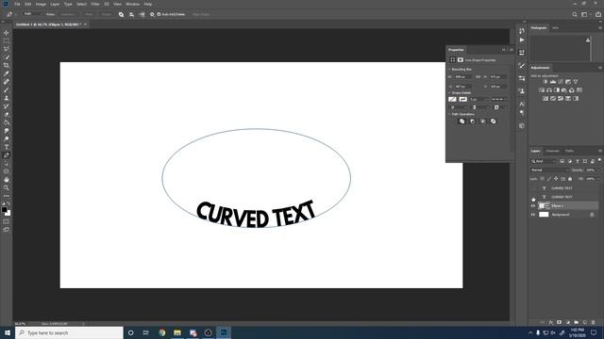Show the top CURVED TEXT layer

533,188
